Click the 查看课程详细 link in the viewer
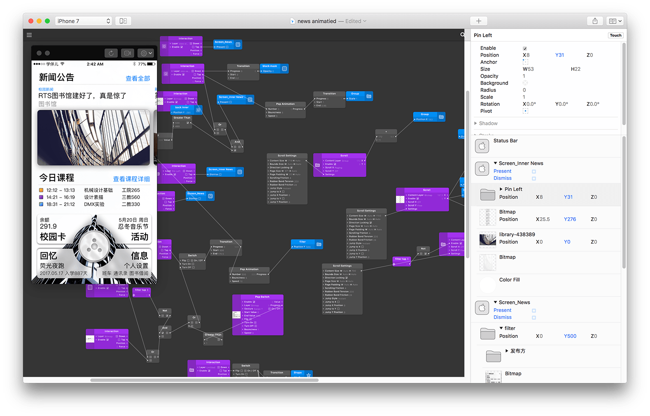 [x=131, y=179]
